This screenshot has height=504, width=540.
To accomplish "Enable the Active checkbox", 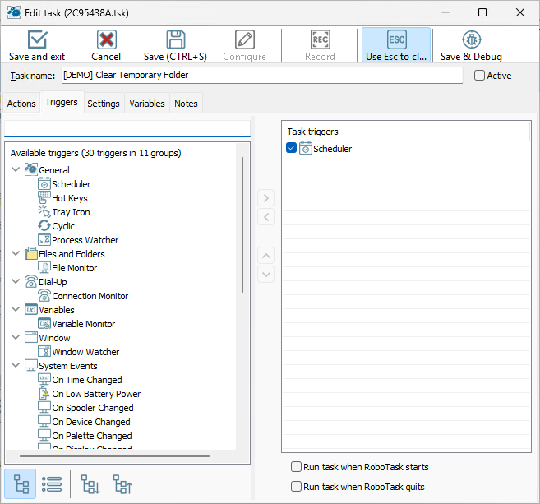I will pyautogui.click(x=479, y=76).
